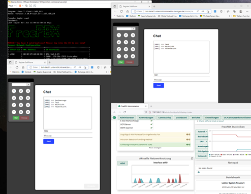Dial digit 2 in SoftPhone with recipient 1002
This screenshot has width=251, height=194.
click(21, 91)
